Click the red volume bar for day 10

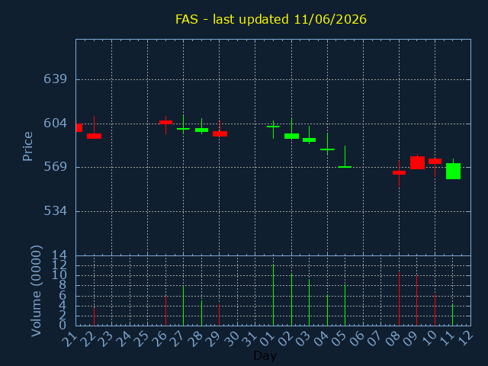[435, 310]
